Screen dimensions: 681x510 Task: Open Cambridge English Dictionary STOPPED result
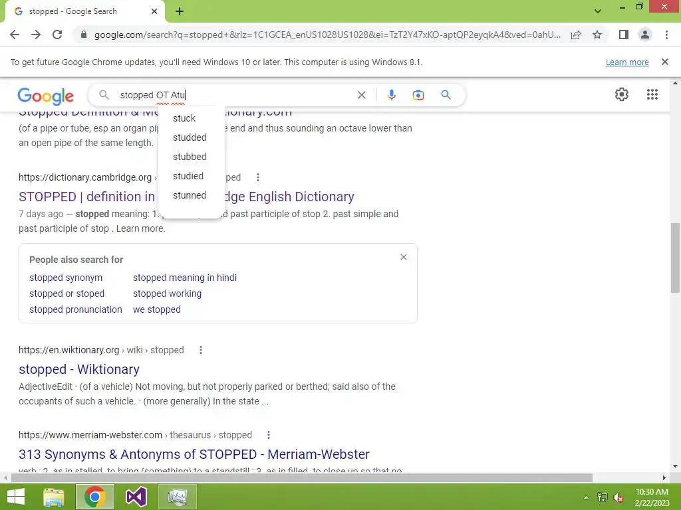[x=186, y=197]
